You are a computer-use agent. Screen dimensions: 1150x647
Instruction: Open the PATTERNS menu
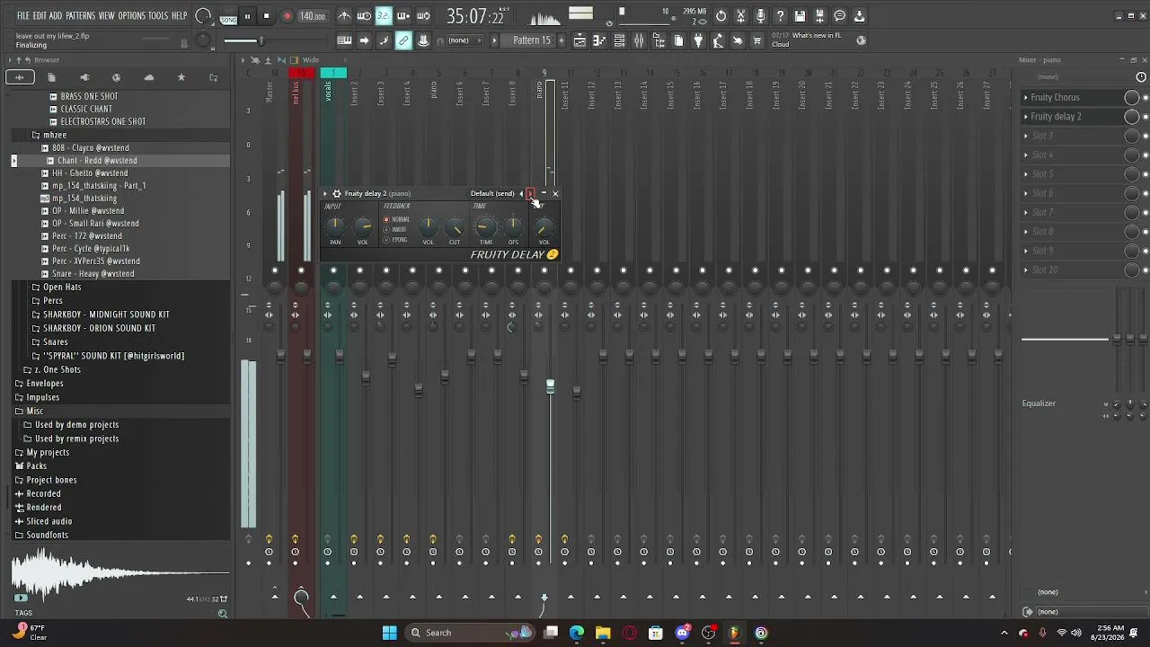pyautogui.click(x=80, y=16)
